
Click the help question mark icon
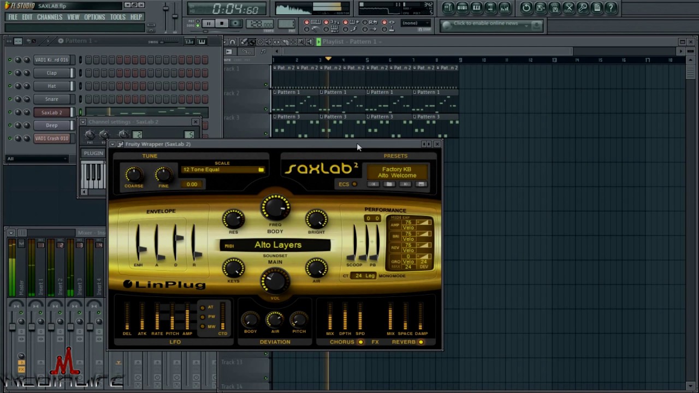click(x=611, y=8)
